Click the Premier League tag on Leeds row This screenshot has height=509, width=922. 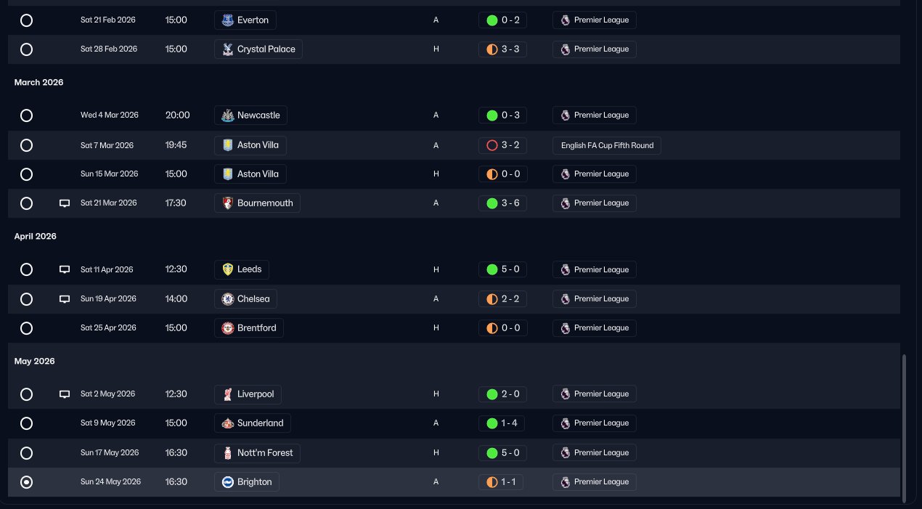point(595,269)
